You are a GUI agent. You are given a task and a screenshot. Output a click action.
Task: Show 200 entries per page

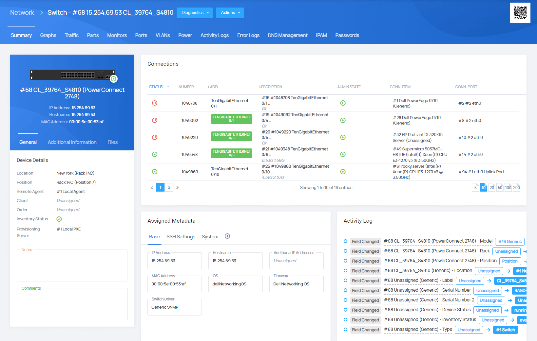point(516,188)
